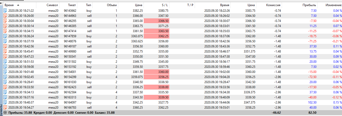Viewport: 342px width, 116px height.
Task: Click the buy order icon for ticket 96164097
Action: point(5,102)
